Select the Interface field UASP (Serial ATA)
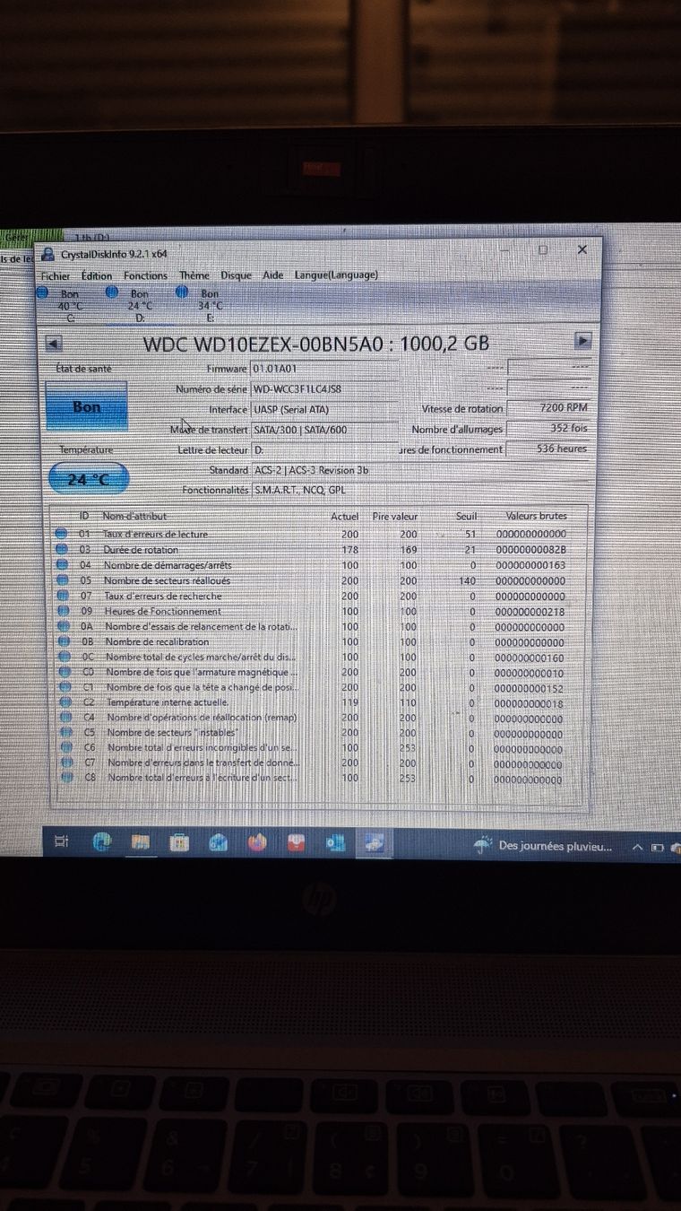Screen dimensions: 681x1211 coord(324,409)
